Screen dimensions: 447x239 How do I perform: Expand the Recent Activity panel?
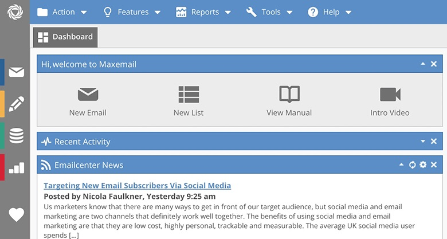(423, 142)
